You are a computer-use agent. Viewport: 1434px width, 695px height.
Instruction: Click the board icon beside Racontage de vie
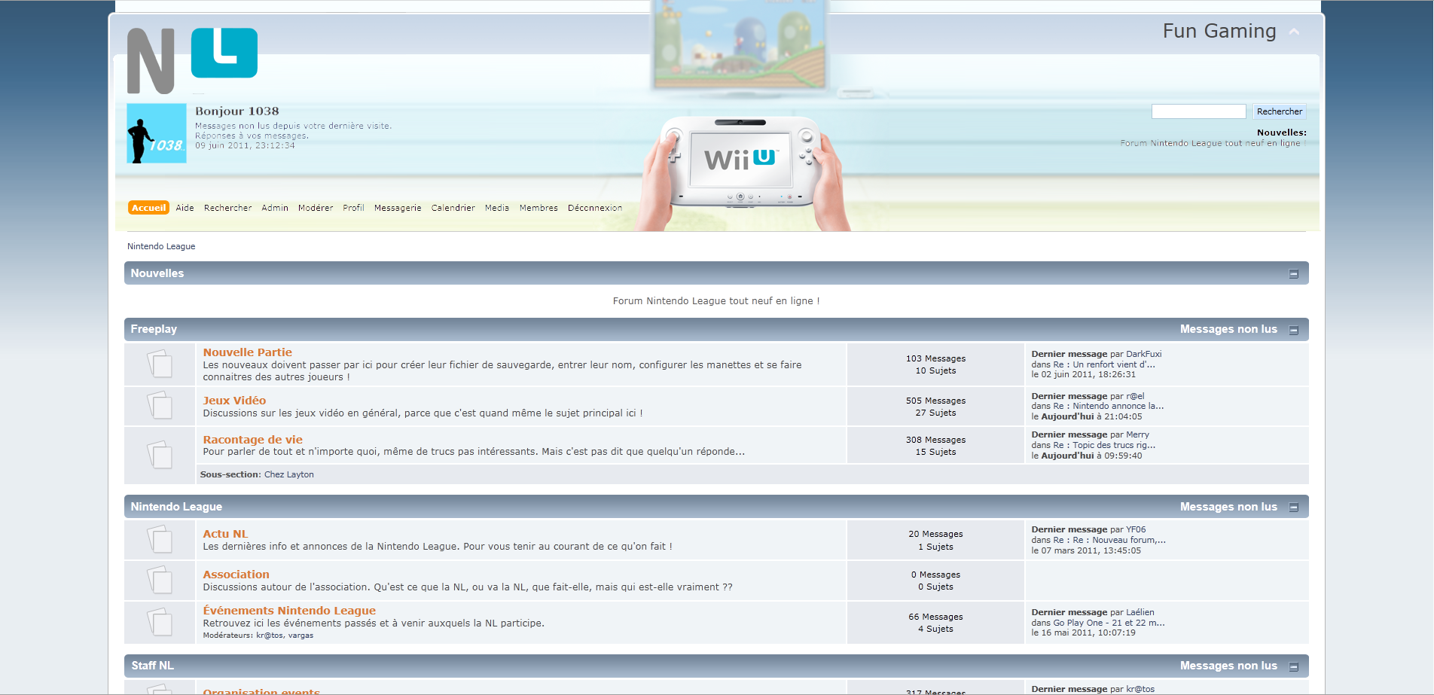159,455
